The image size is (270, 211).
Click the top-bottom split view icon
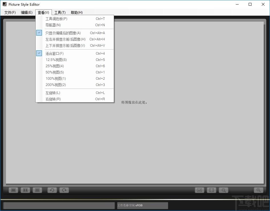(37, 190)
